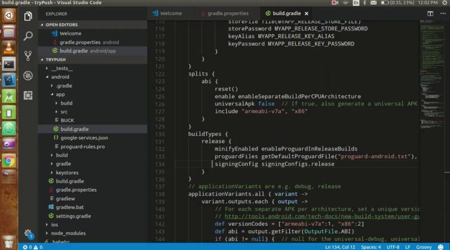
Task: Select the build.gradle tab
Action: pyautogui.click(x=286, y=13)
